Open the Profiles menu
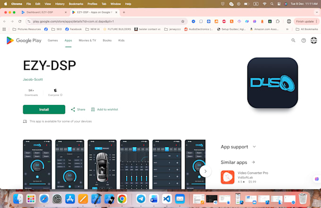321x208 pixels. click(93, 4)
